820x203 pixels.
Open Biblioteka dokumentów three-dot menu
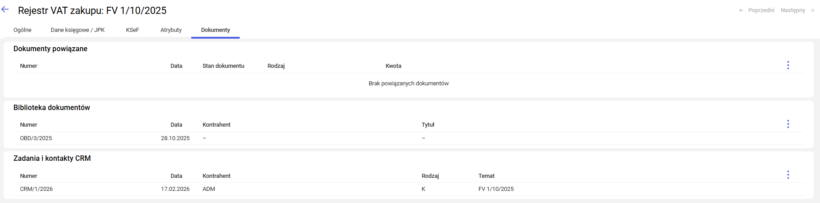pyautogui.click(x=788, y=124)
